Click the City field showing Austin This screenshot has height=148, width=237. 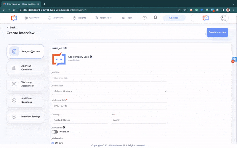pos(139,120)
